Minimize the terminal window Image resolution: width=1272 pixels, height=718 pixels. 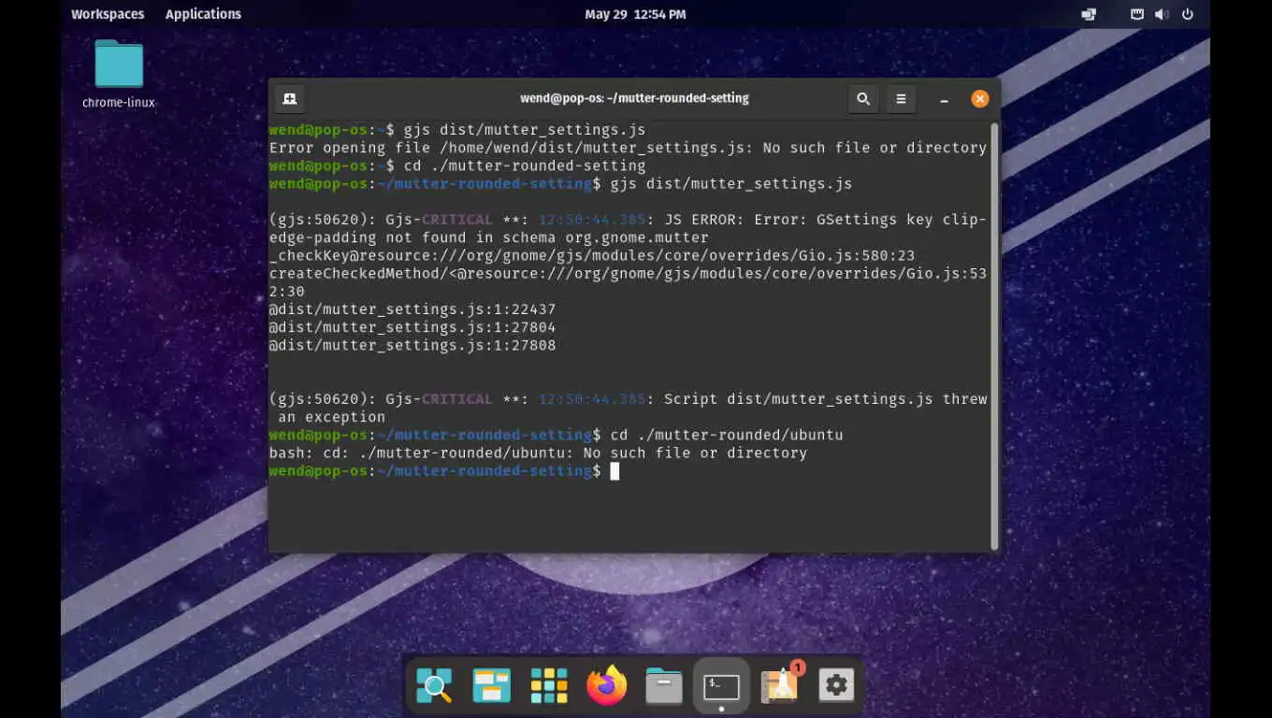click(945, 99)
